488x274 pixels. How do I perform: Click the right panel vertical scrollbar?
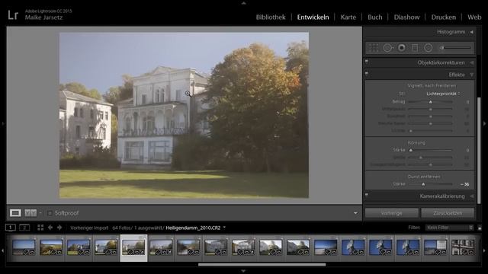479,151
